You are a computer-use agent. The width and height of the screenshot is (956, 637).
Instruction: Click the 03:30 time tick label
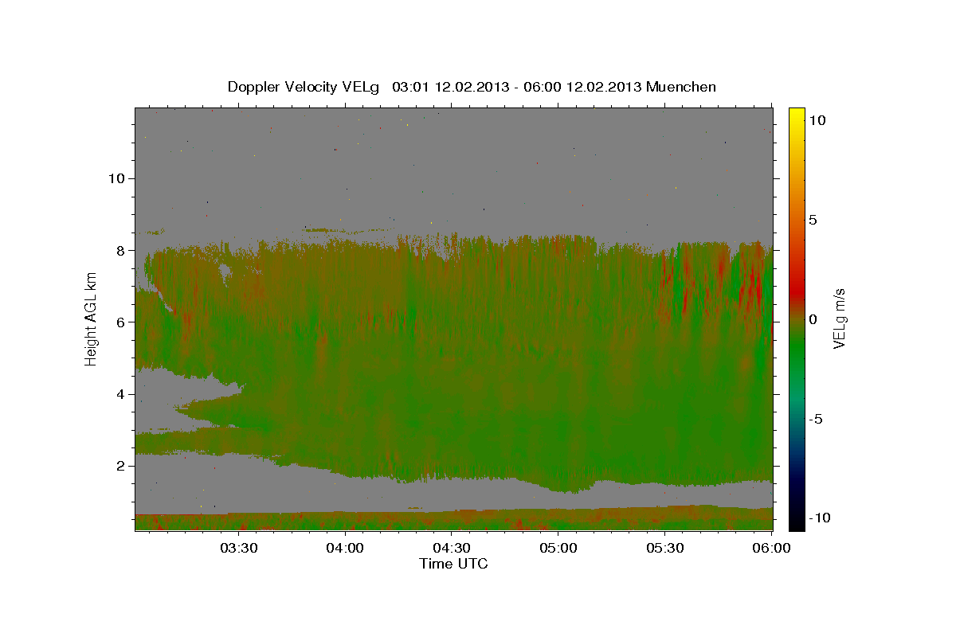click(x=238, y=549)
